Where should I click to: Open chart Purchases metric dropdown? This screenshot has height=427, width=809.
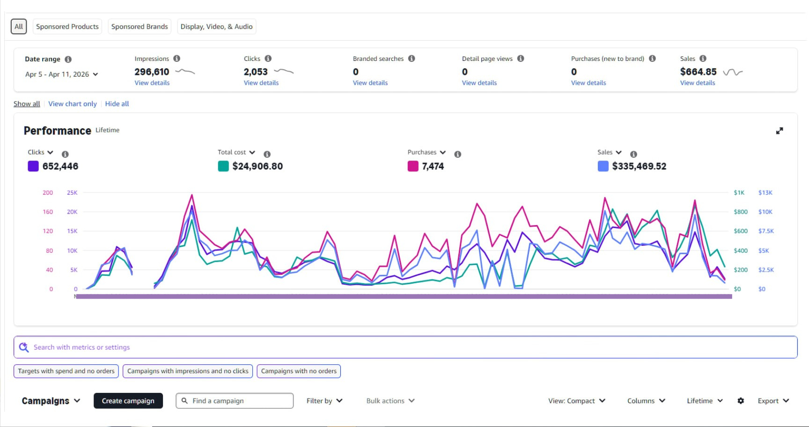click(x=427, y=152)
